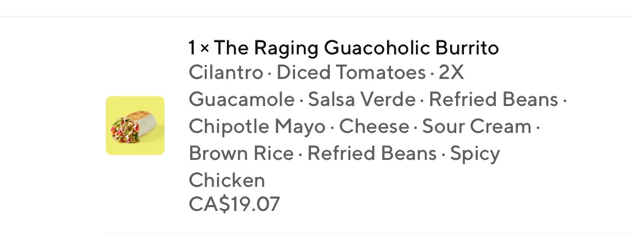Select the CA$19.07 price text
The height and width of the screenshot is (234, 632).
[x=234, y=204]
